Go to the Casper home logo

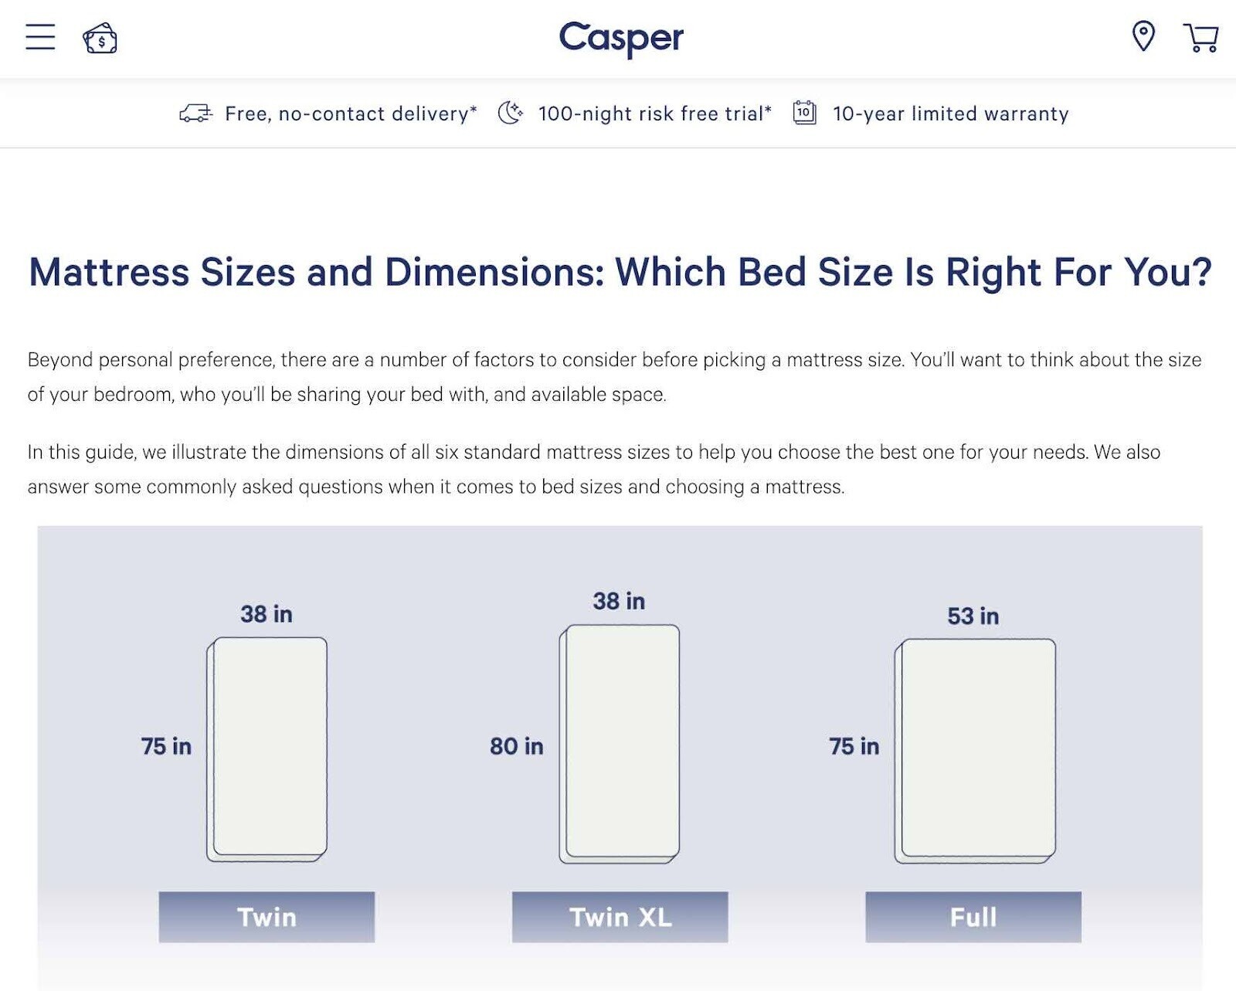tap(621, 39)
